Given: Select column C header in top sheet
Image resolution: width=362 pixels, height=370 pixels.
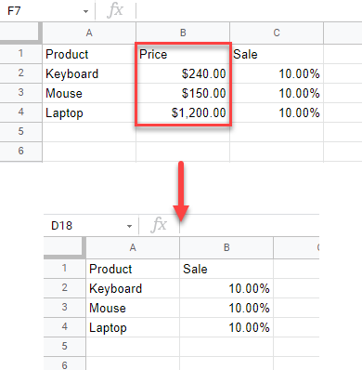Looking at the screenshot, I should (277, 33).
